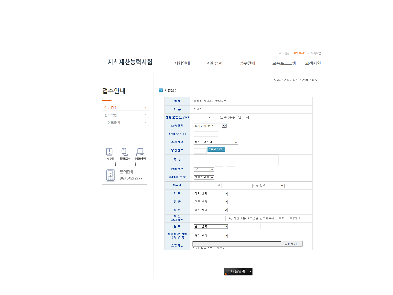
Task: Click 찾아보기 to browse for photo
Action: 291,244
